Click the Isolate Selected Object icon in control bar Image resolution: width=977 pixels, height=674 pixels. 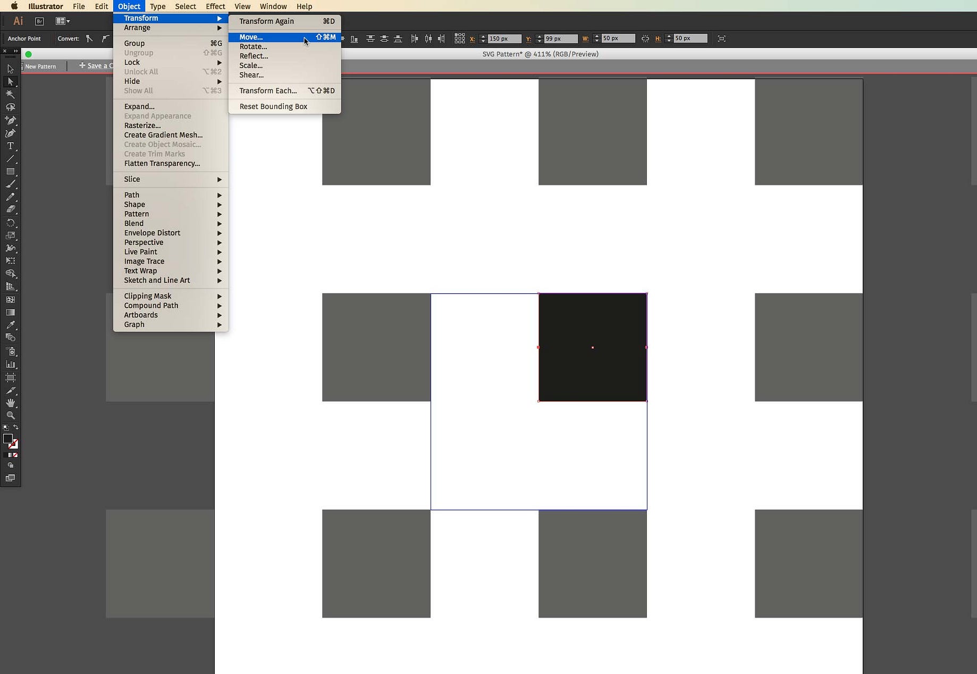coord(721,39)
